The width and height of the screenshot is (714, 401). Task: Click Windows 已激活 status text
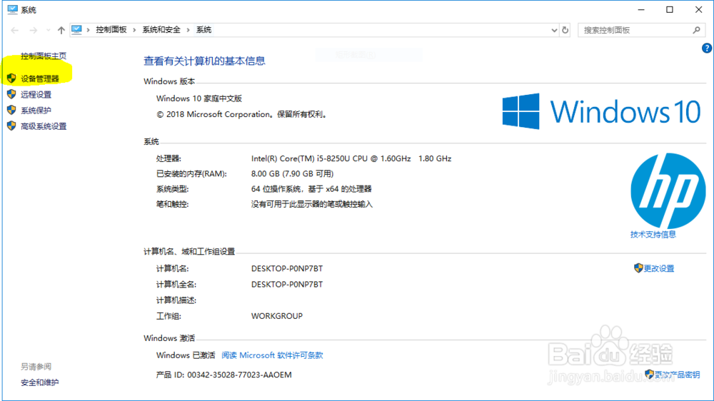[x=186, y=355]
